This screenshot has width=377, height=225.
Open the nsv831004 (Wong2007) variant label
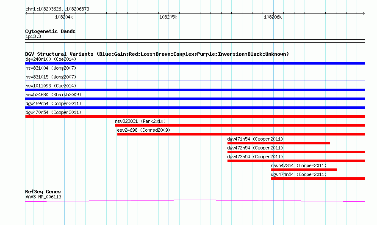pyautogui.click(x=51, y=68)
